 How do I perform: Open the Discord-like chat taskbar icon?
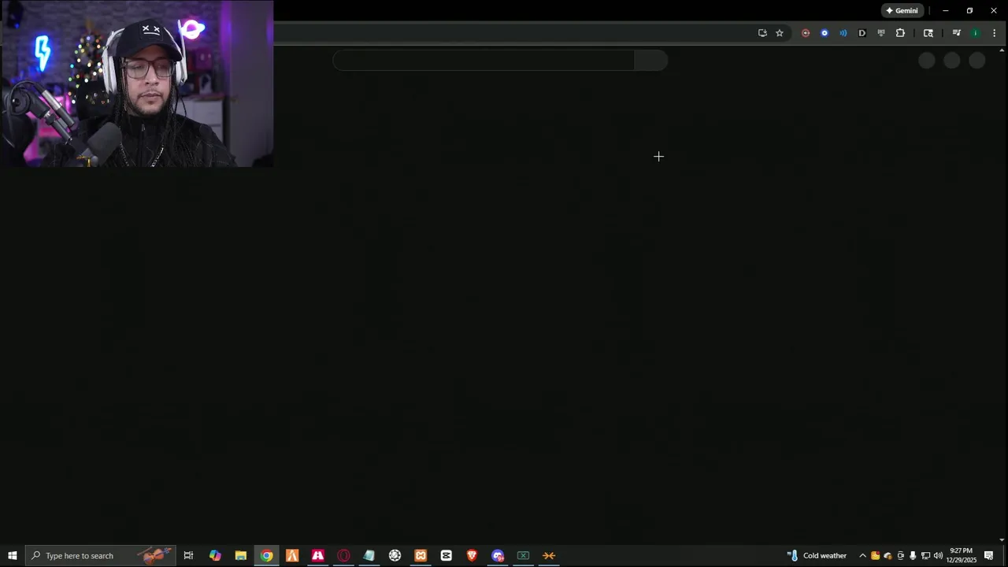pyautogui.click(x=498, y=556)
